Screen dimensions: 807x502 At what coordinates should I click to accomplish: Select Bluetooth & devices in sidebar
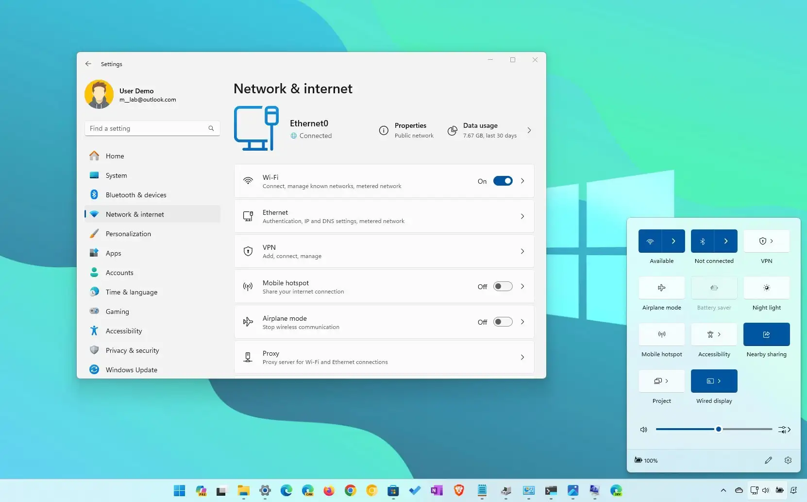pos(152,195)
